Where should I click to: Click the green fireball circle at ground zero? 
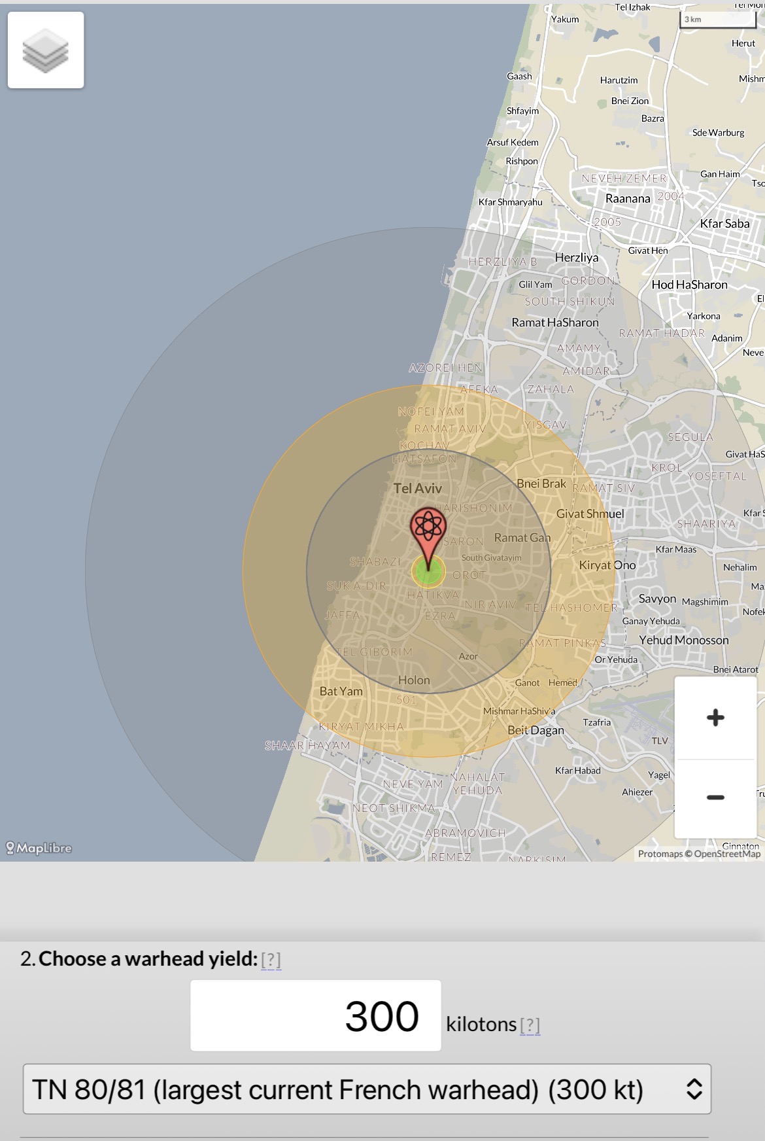coord(428,571)
